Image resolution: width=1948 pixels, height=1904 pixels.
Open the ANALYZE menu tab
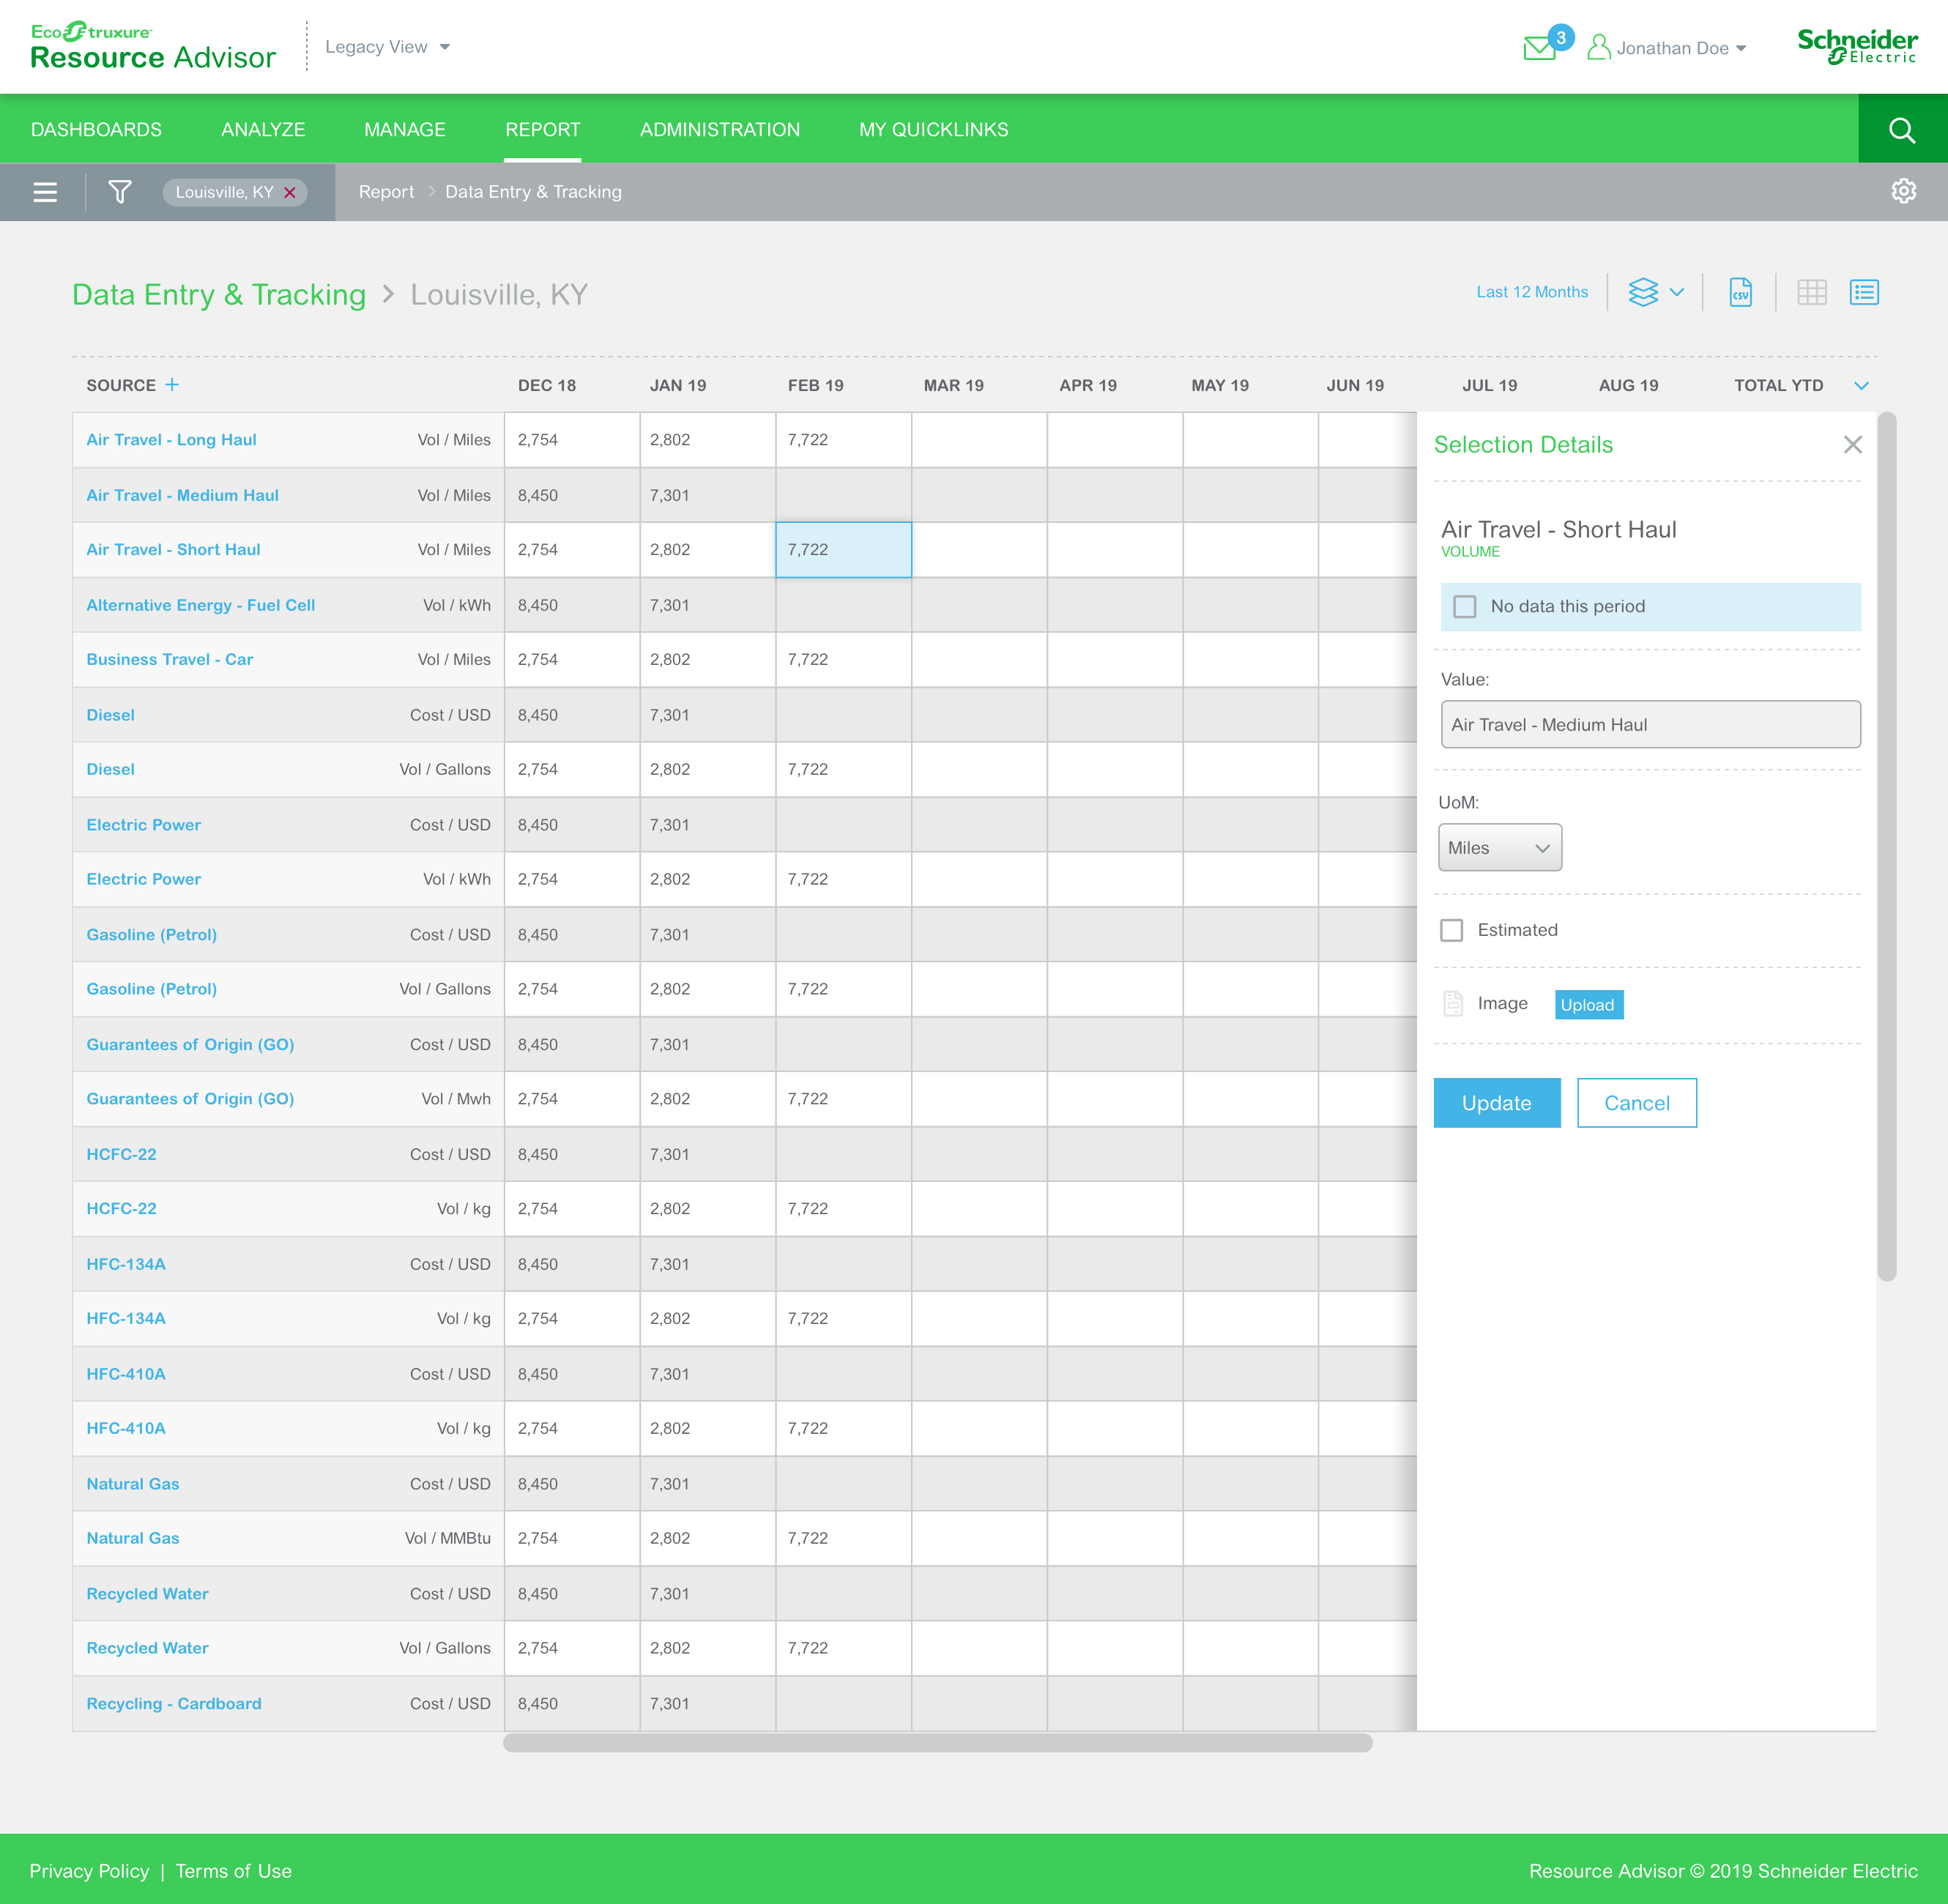click(263, 130)
